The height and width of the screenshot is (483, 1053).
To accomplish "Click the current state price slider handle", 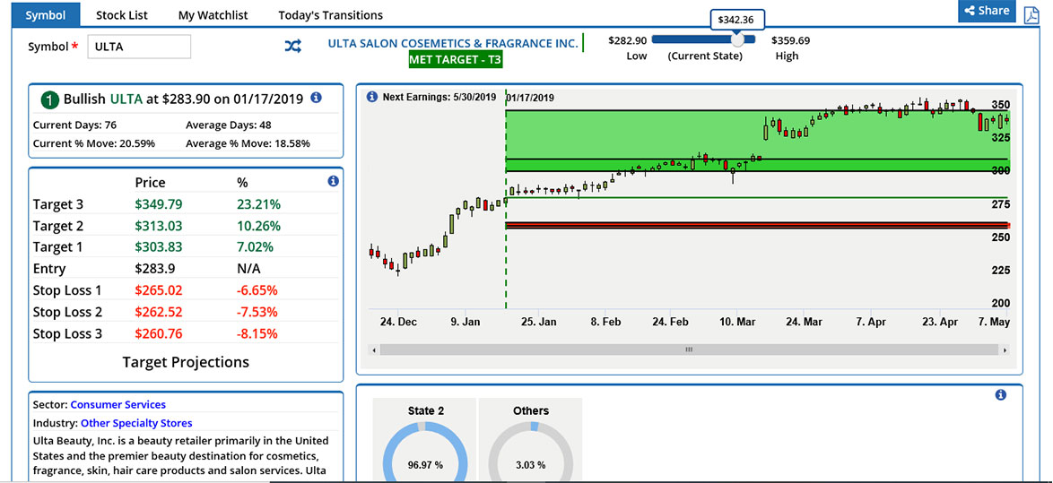I will (x=737, y=39).
